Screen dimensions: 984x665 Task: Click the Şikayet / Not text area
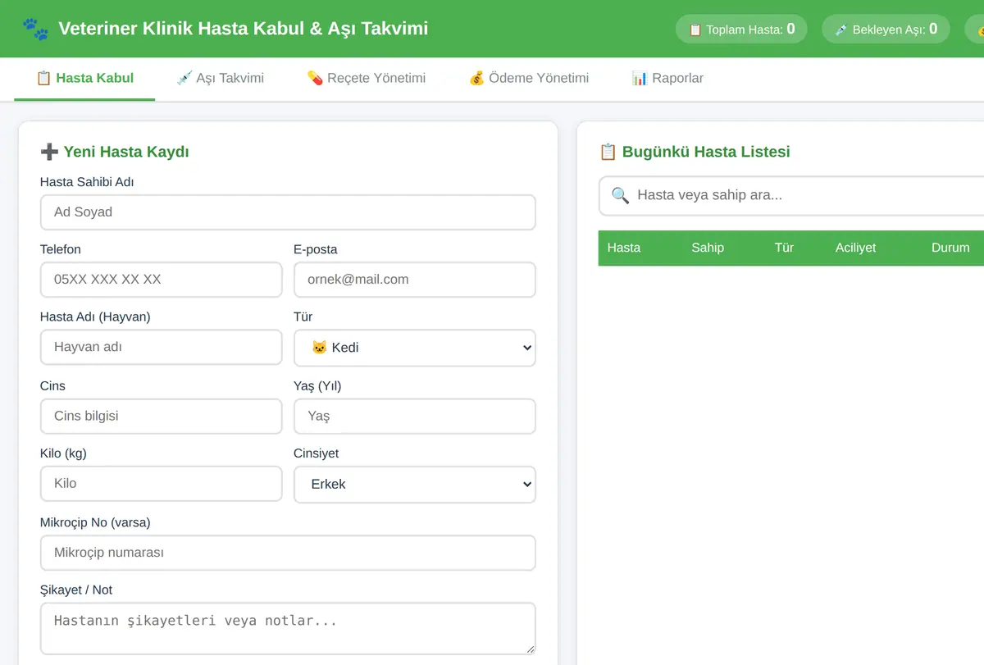288,629
